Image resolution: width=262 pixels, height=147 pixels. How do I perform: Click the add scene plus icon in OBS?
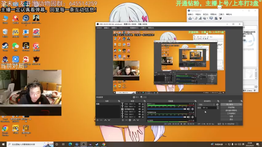coord(98,120)
